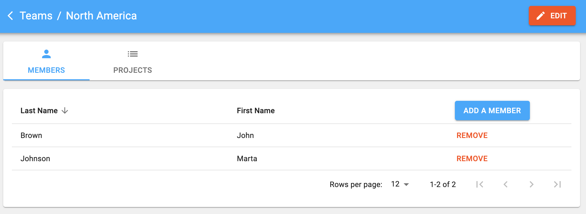Sort by the Last Name column header
The height and width of the screenshot is (214, 586).
point(39,111)
